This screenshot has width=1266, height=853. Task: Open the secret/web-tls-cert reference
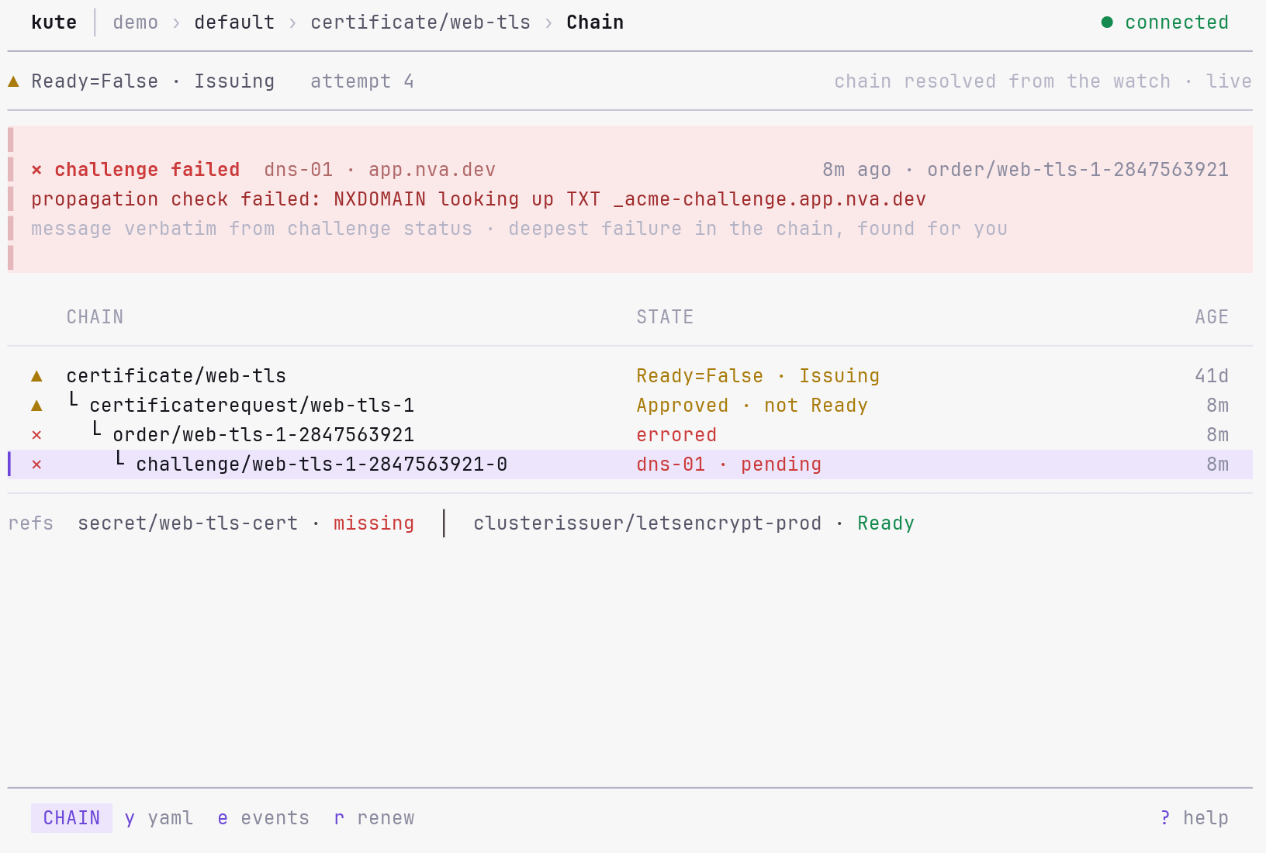point(188,523)
